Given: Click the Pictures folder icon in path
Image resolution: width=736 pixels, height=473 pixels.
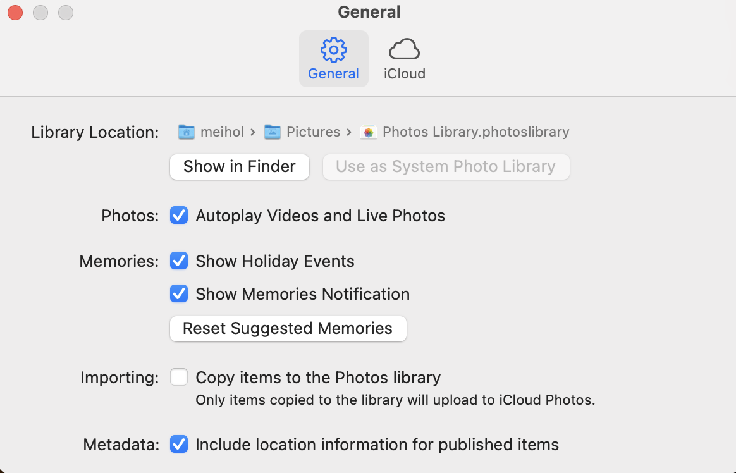Looking at the screenshot, I should (272, 132).
